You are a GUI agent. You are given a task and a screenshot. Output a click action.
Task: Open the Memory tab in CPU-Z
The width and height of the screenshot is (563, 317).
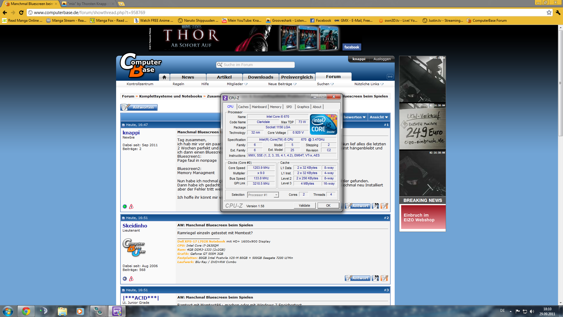[x=275, y=107]
